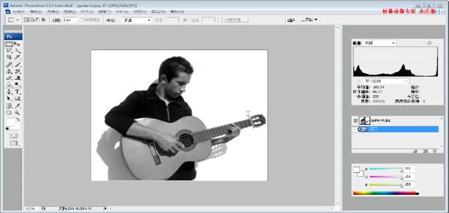Expand the workspace dropdown menu
This screenshot has height=213, width=449.
pyautogui.click(x=309, y=20)
